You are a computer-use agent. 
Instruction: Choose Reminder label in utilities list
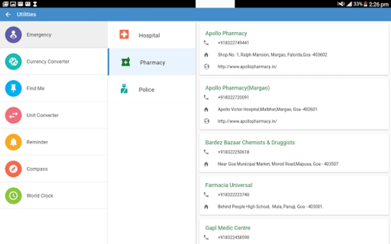click(37, 142)
